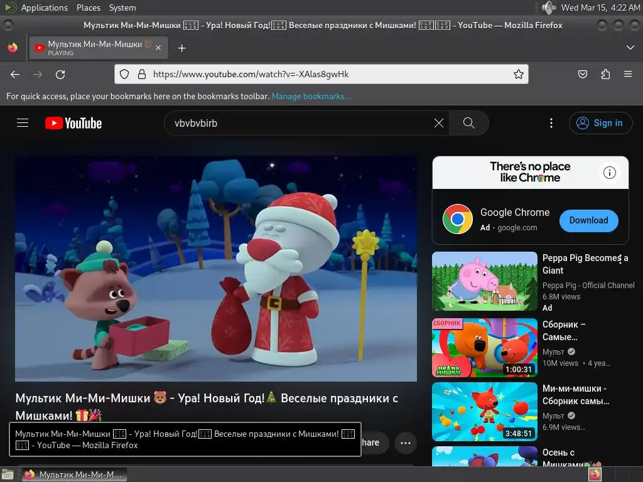This screenshot has height=482, width=643.
Task: Click show desktop icon in bottom panel
Action: pyautogui.click(x=7, y=475)
